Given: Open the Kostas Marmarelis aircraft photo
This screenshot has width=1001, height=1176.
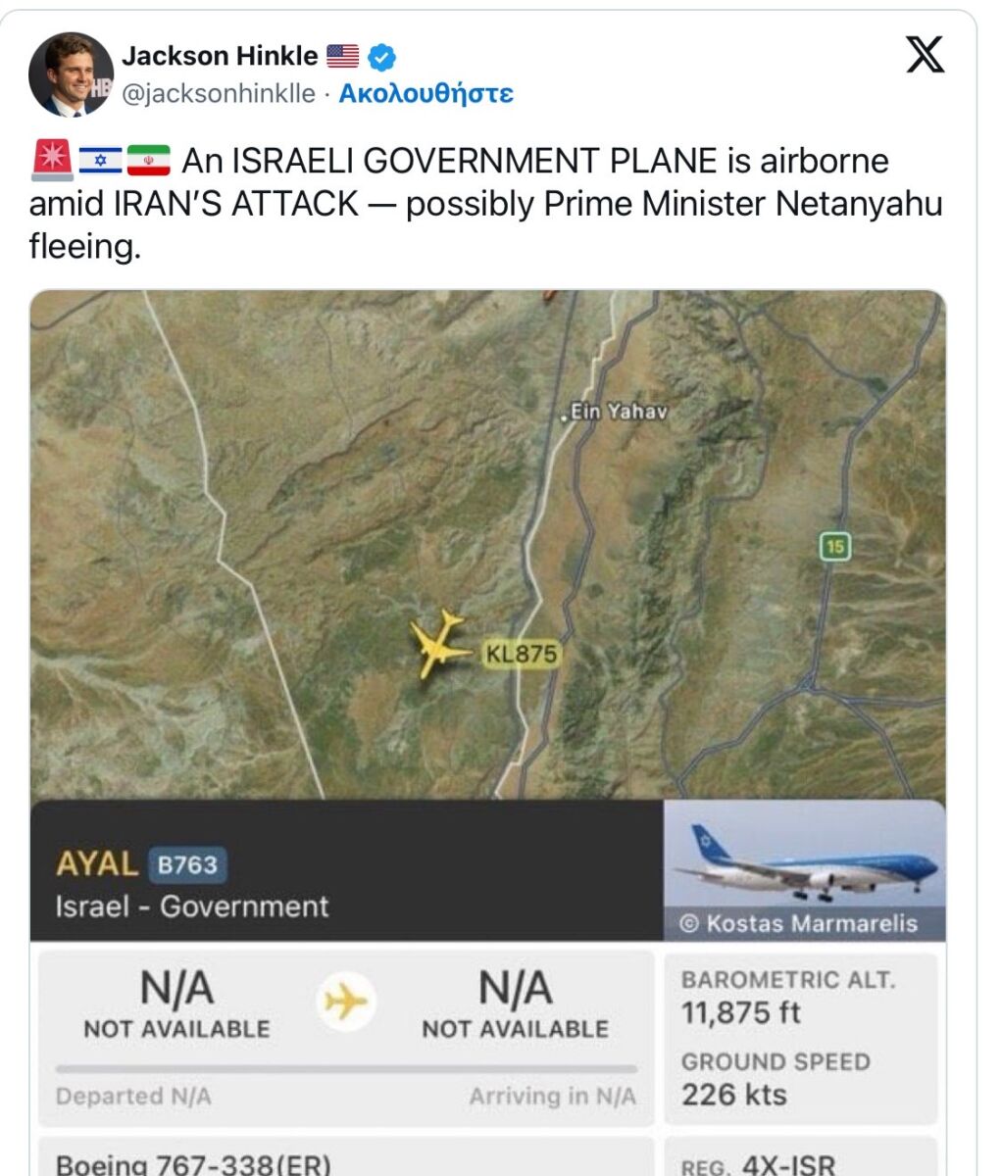Looking at the screenshot, I should 805,870.
